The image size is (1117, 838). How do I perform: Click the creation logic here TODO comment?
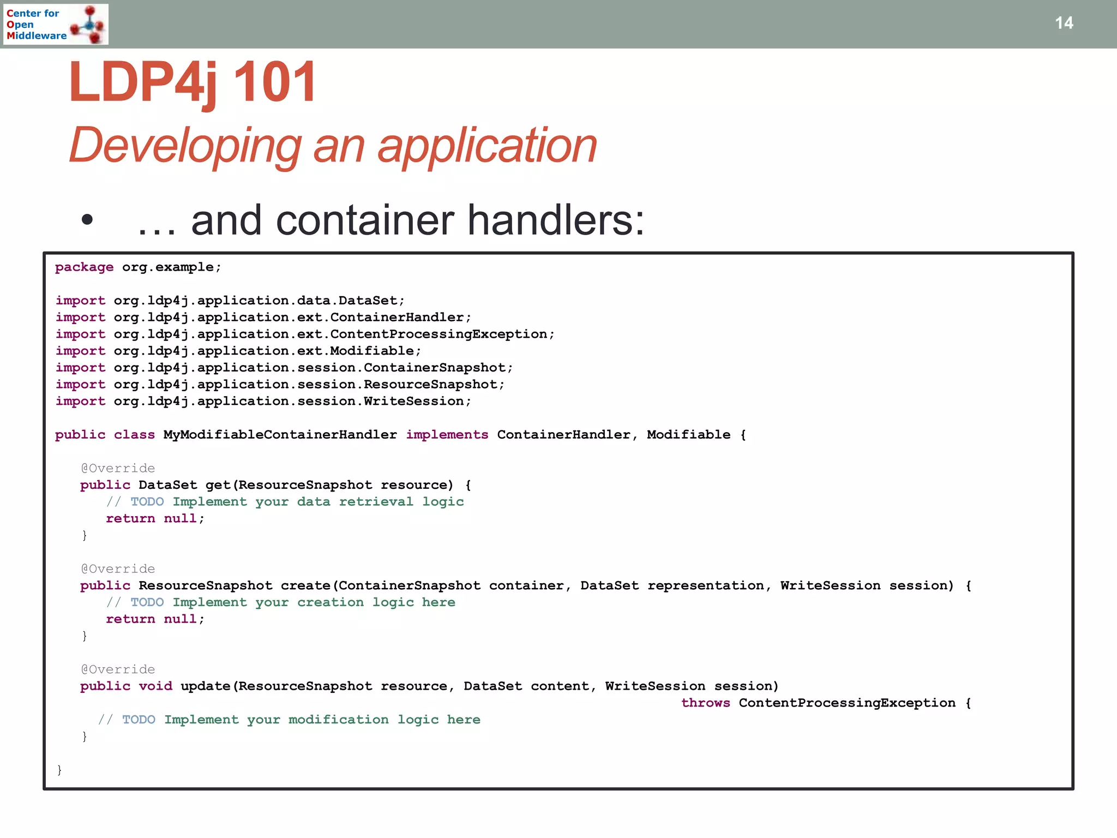pos(280,602)
